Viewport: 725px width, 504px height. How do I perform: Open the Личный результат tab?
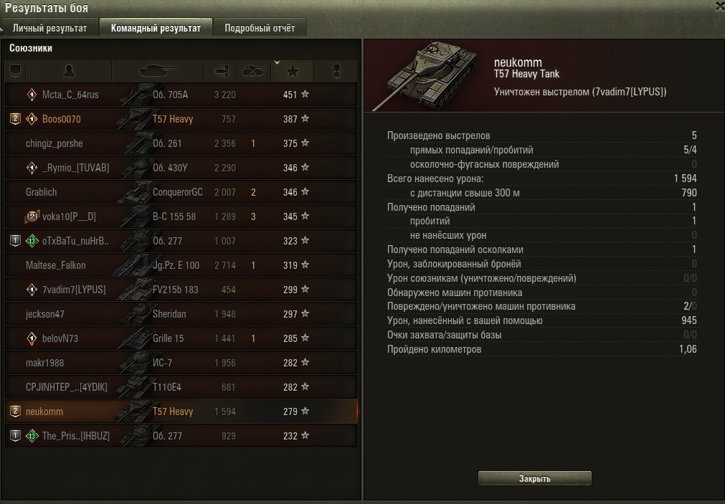pyautogui.click(x=49, y=28)
